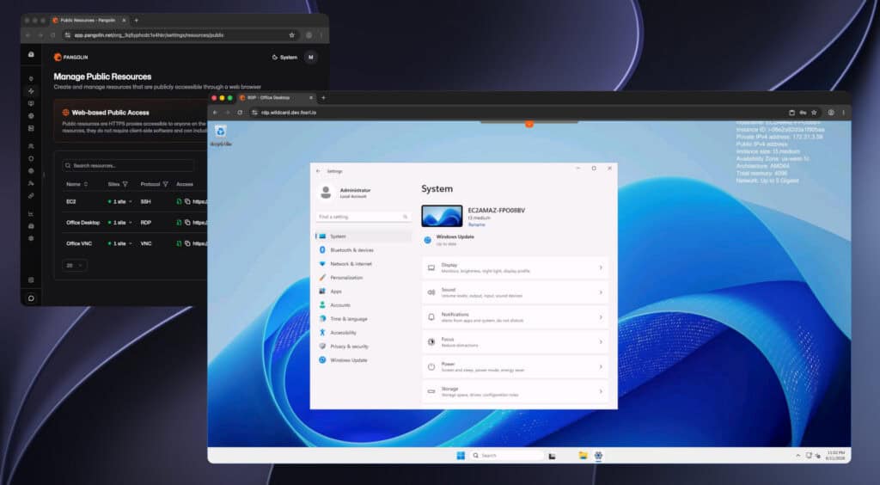
Task: Click Search resources field in Pangolin
Action: click(129, 166)
